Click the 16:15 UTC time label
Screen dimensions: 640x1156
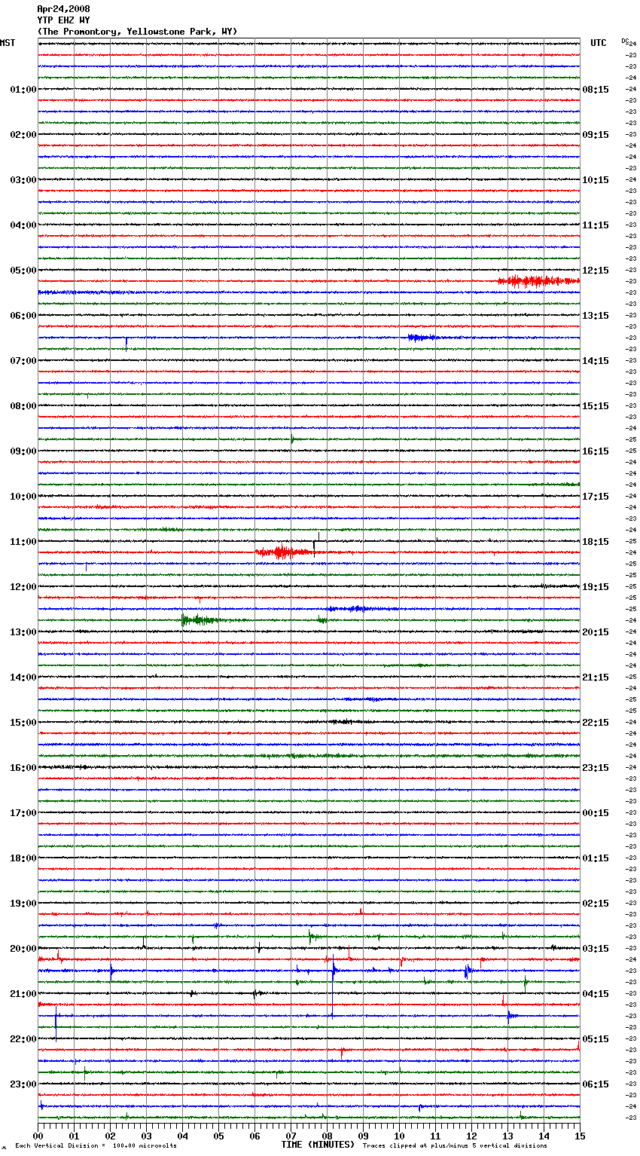(596, 451)
